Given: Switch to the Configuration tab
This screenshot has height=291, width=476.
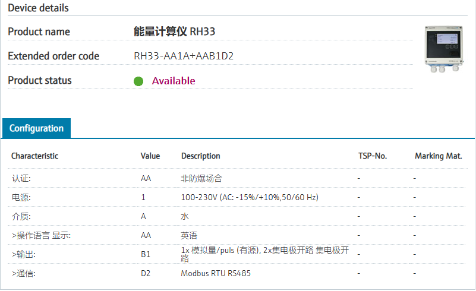Looking at the screenshot, I should [x=36, y=128].
